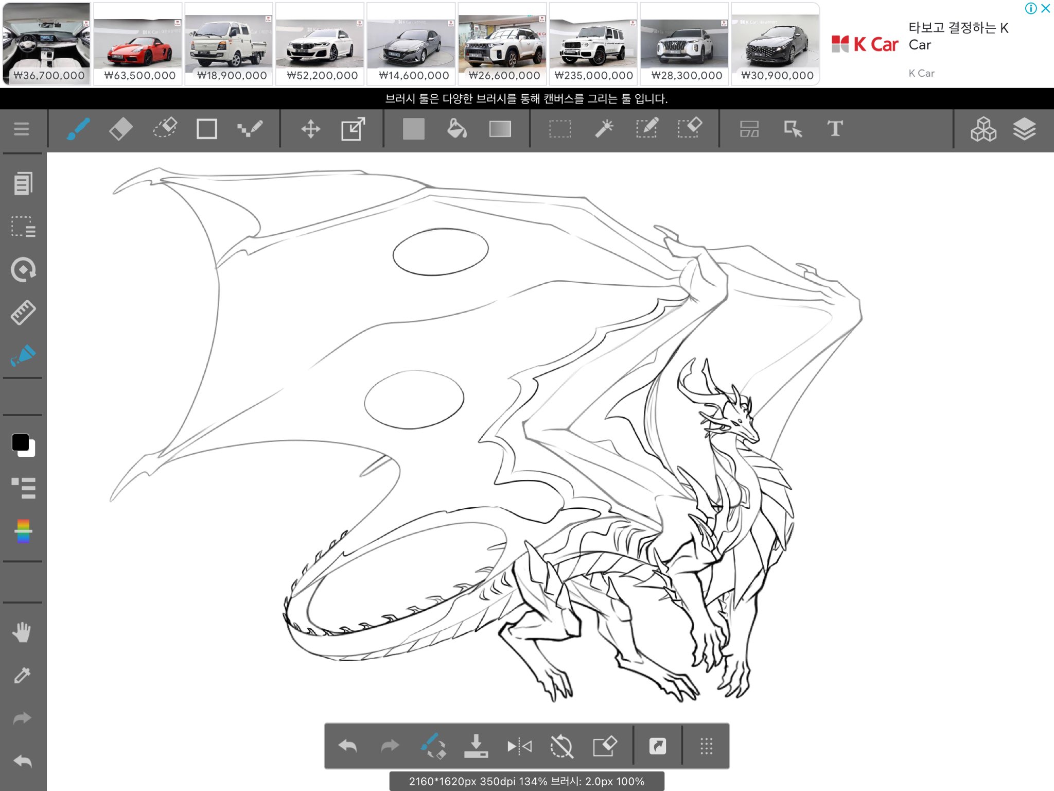This screenshot has height=791, width=1054.
Task: Reset canvas rotation in bottom bar
Action: click(561, 746)
